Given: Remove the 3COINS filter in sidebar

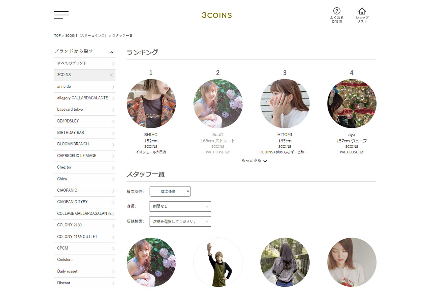Looking at the screenshot, I should point(111,75).
